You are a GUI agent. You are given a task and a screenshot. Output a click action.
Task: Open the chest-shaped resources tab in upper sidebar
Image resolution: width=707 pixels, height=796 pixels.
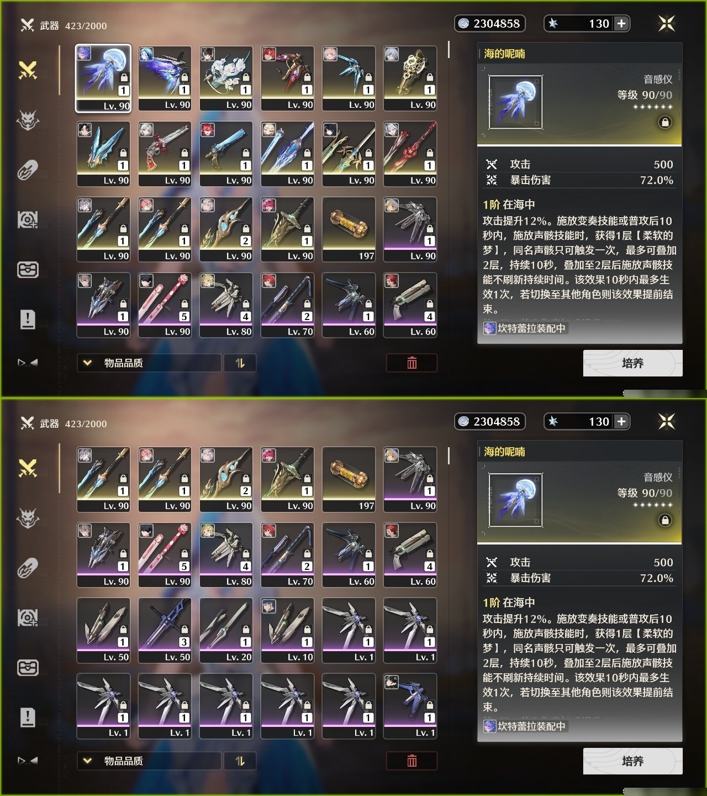[x=28, y=270]
